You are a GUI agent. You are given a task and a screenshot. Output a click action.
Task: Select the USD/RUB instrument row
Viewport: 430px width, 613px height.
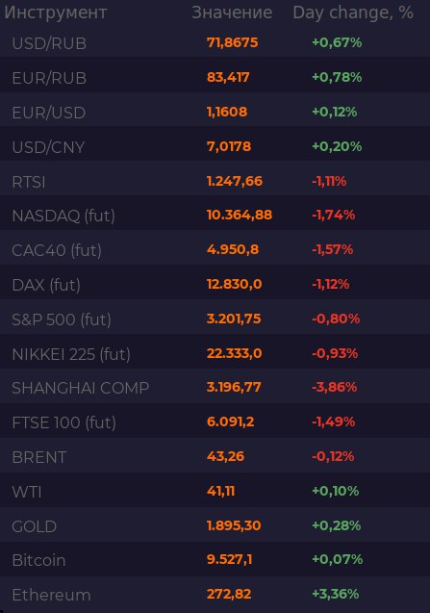click(215, 42)
